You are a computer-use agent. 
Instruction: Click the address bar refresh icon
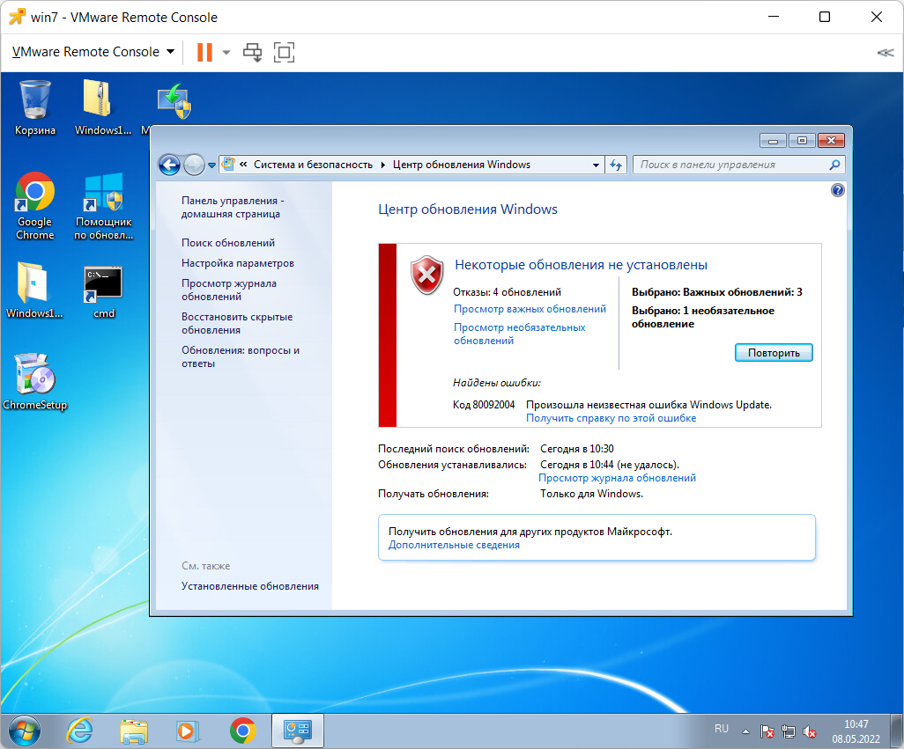click(616, 165)
